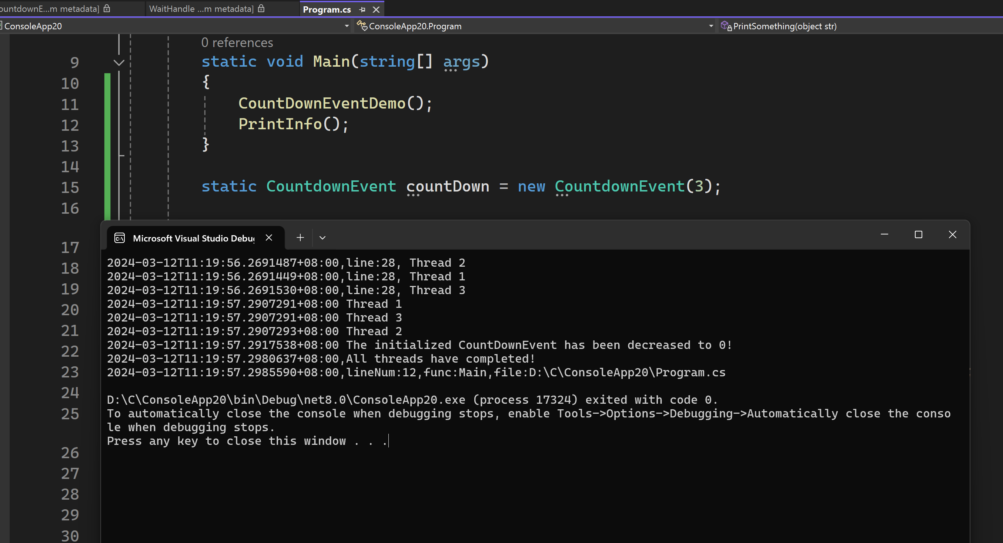Click lock icon on WaitHandle tab
This screenshot has height=543, width=1003.
261,9
